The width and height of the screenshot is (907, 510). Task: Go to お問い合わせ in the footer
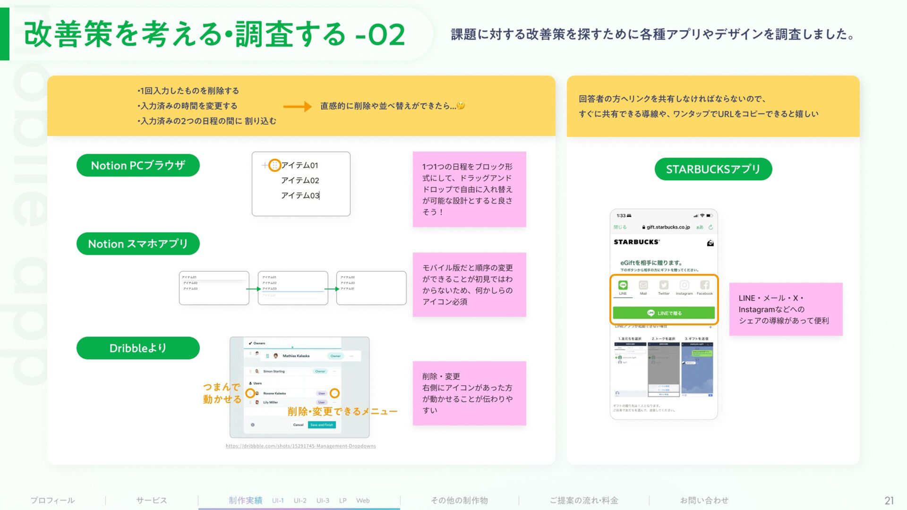click(x=704, y=500)
